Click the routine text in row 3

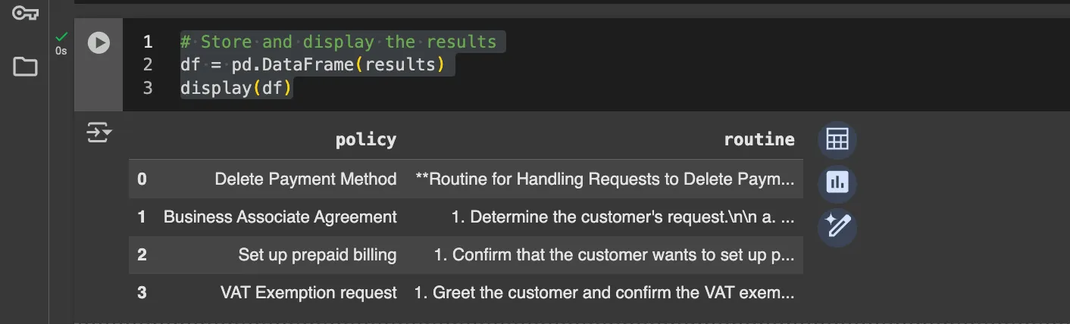(x=604, y=293)
